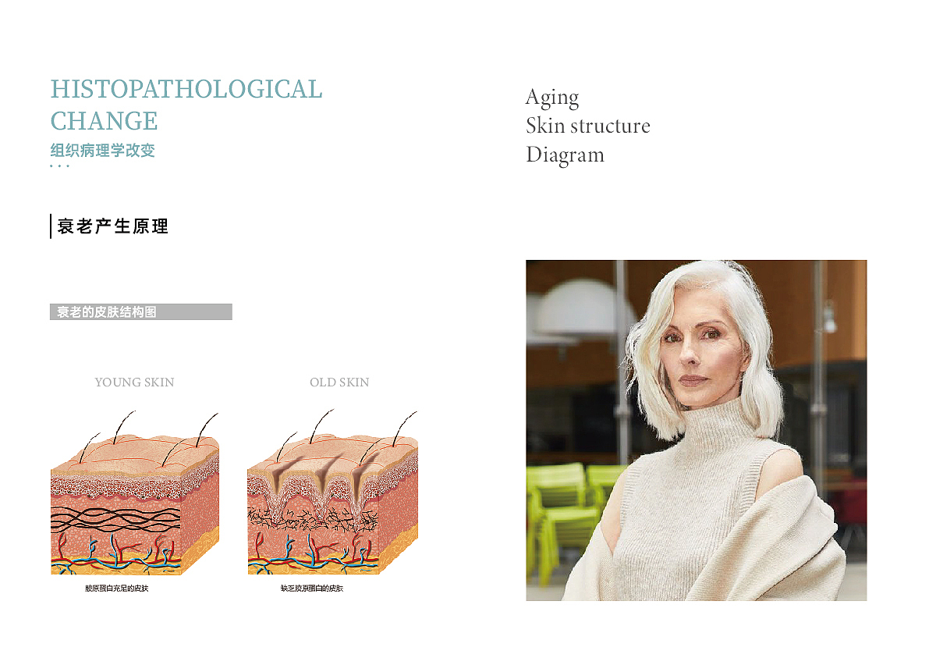Click the vertical bar beside 衰老产生原理
This screenshot has width=929, height=658.
51,226
